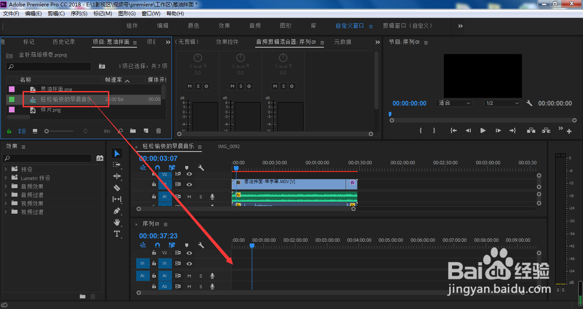Expand the Lumetri 预设 folder

6,178
